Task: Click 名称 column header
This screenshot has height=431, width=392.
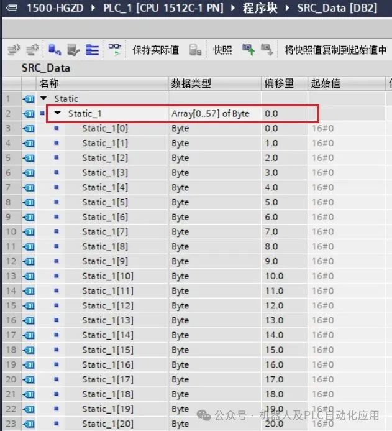Action: [x=102, y=83]
